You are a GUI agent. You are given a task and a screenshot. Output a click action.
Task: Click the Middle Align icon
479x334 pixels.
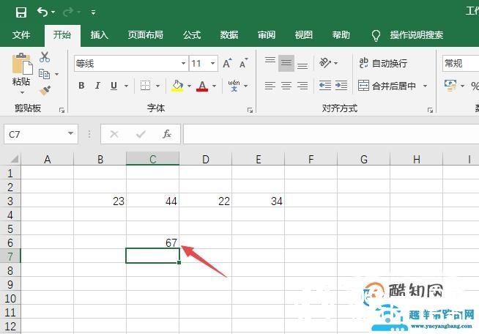[x=286, y=63]
